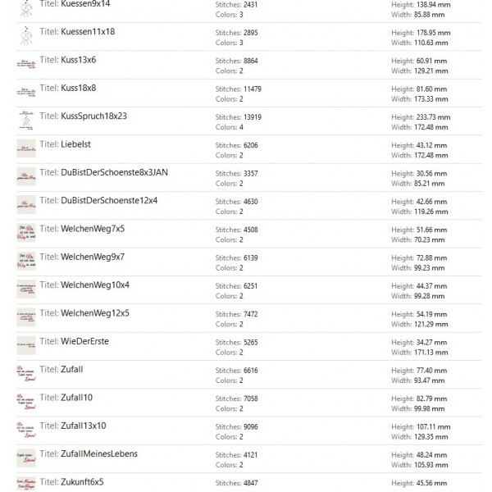492x492 pixels.
Task: Click the Kuessen9x14 design thumbnail
Action: point(26,9)
